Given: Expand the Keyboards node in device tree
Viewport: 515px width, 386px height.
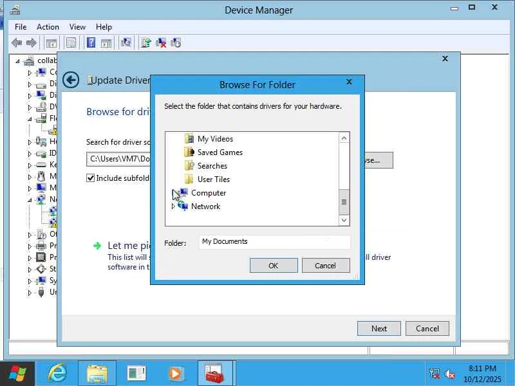Looking at the screenshot, I should [30, 165].
